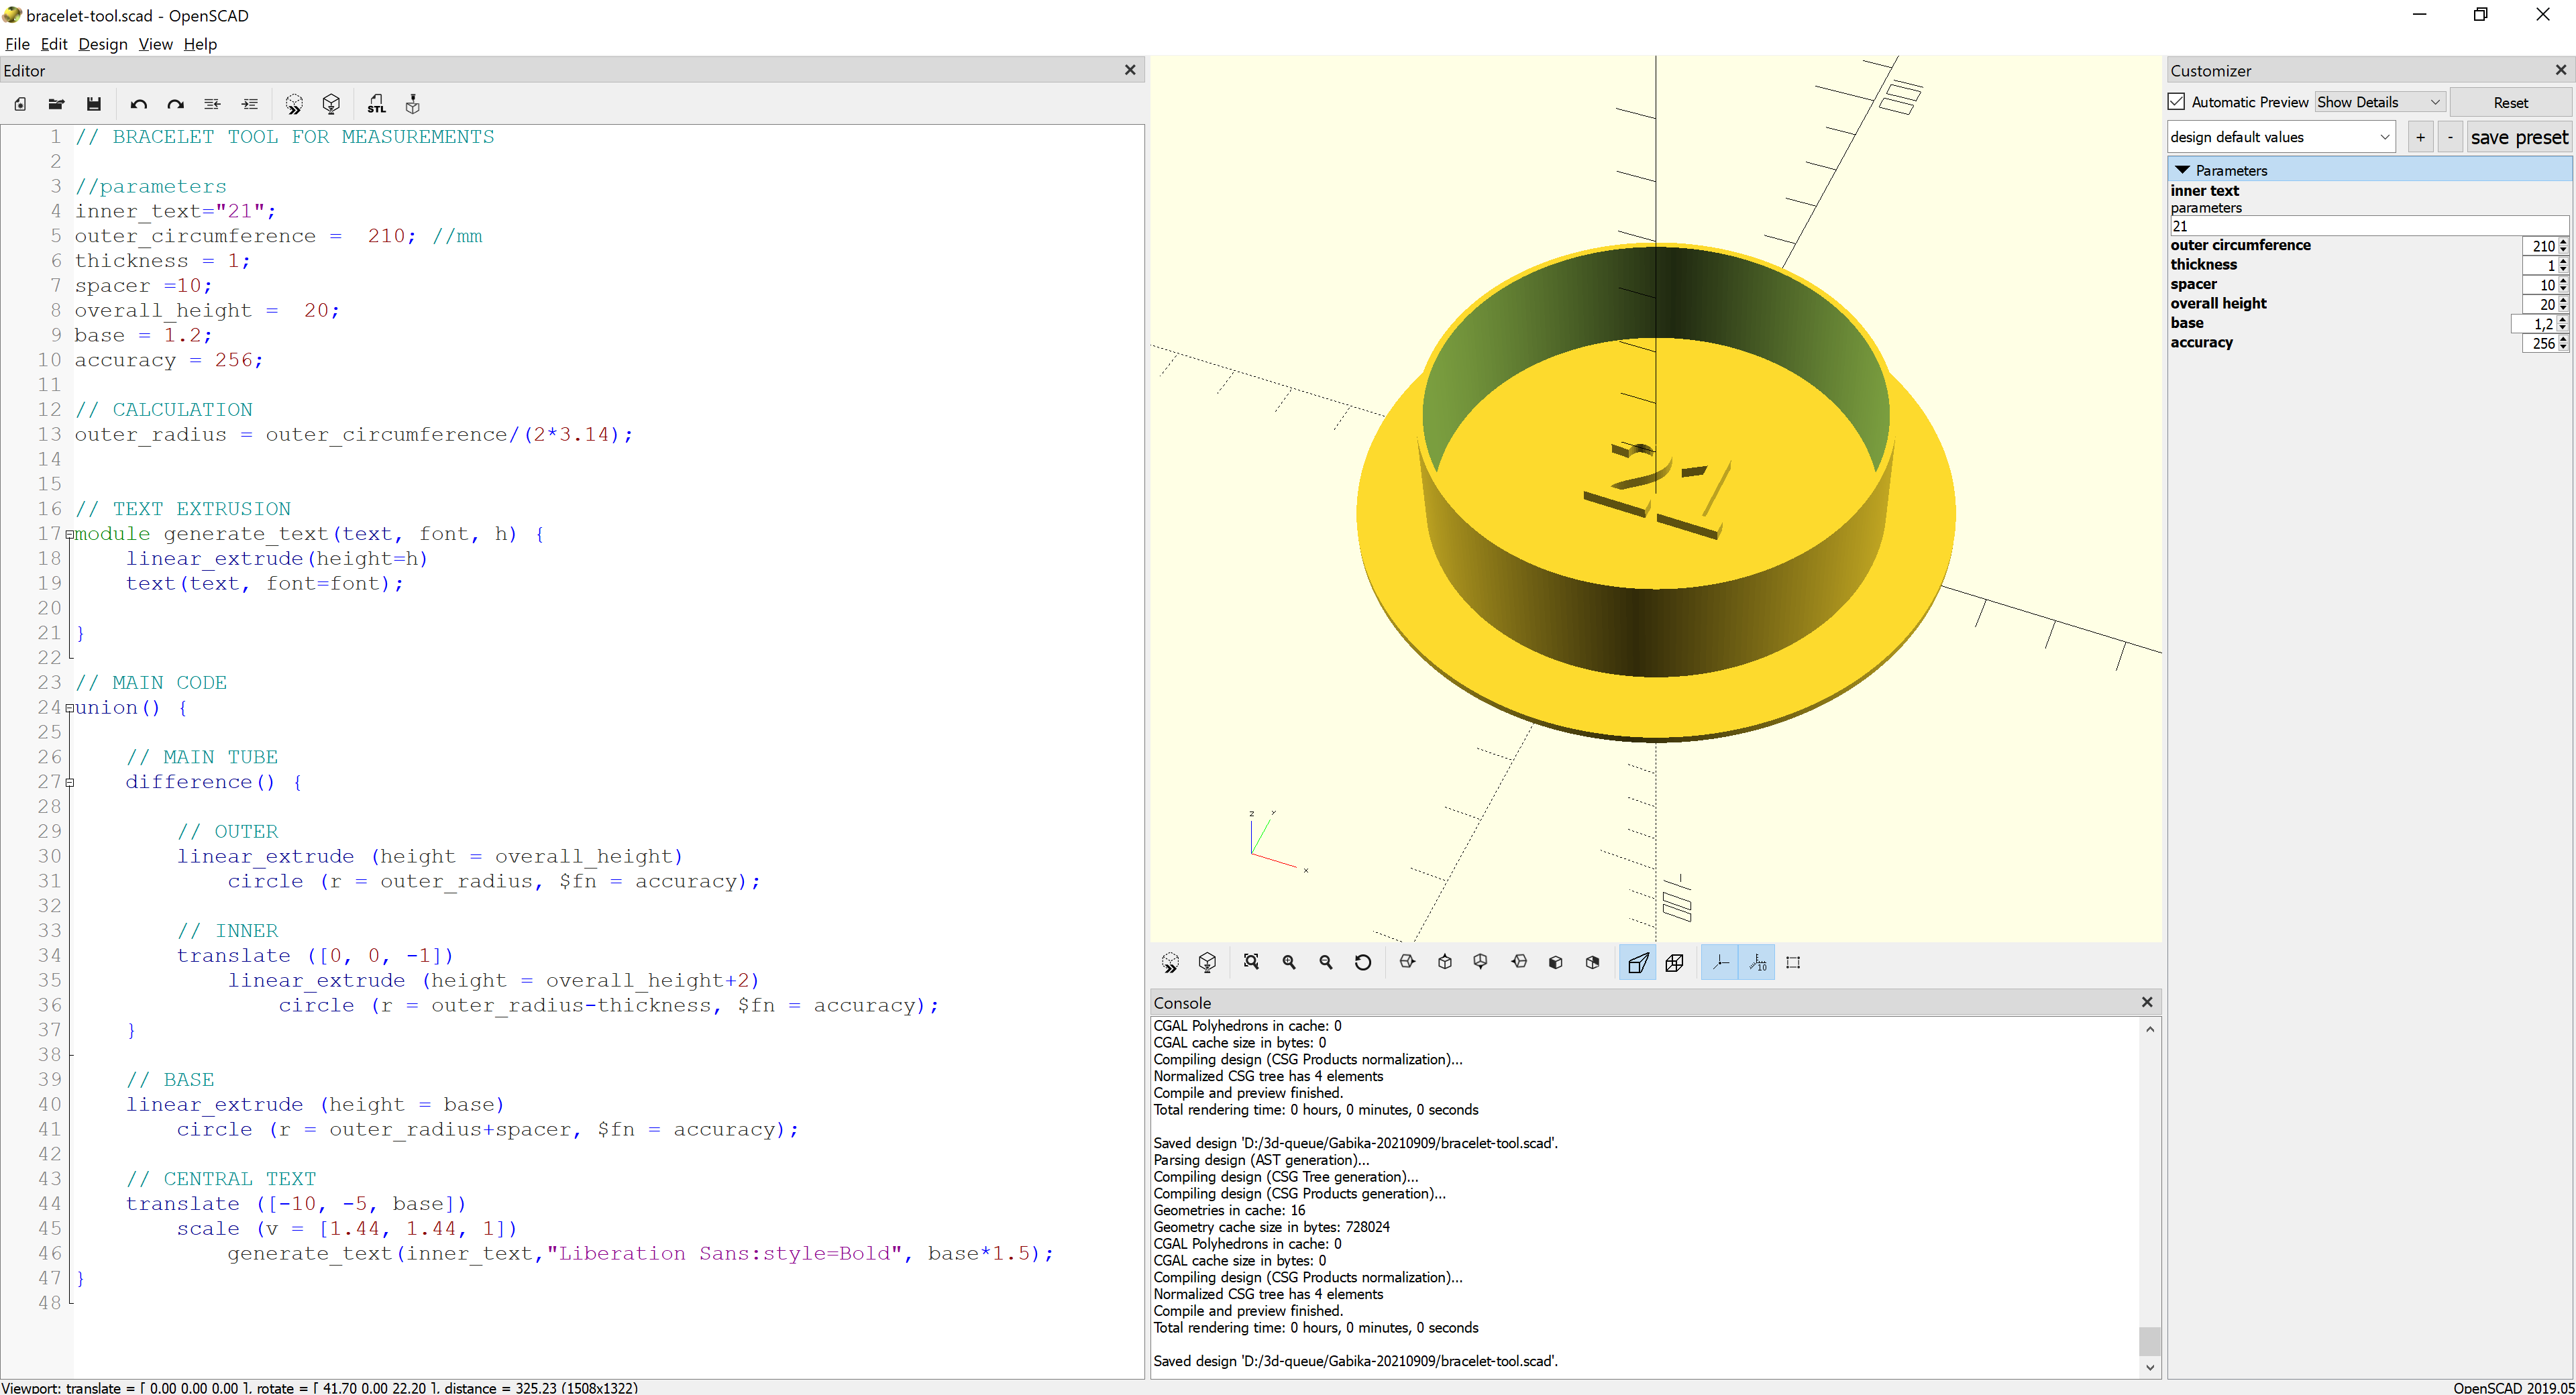2576x1395 pixels.
Task: Click outer circumference spinner arrows
Action: (2563, 246)
